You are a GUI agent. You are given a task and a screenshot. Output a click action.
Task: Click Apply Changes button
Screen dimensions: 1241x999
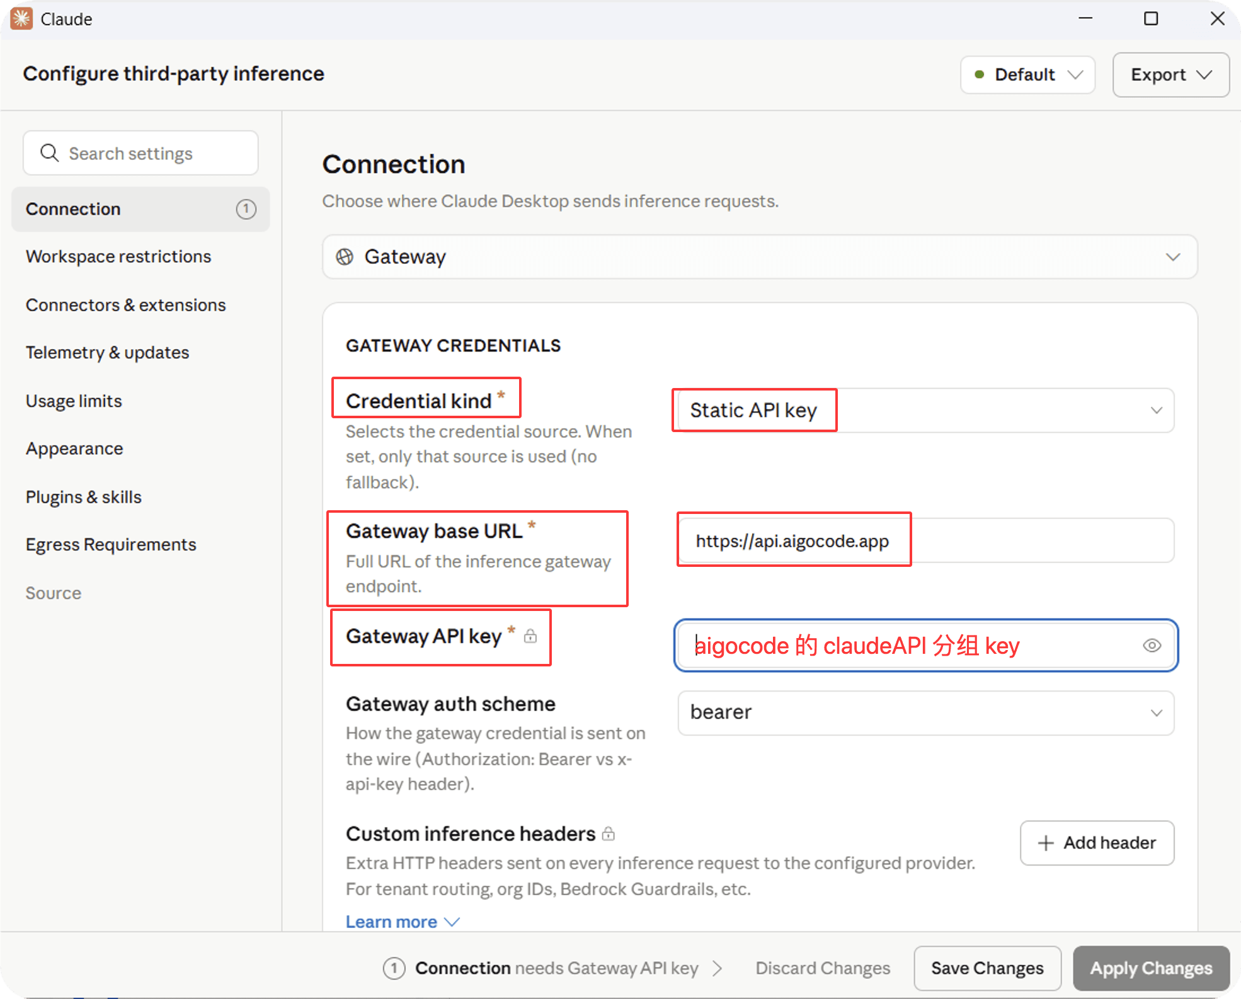point(1151,968)
